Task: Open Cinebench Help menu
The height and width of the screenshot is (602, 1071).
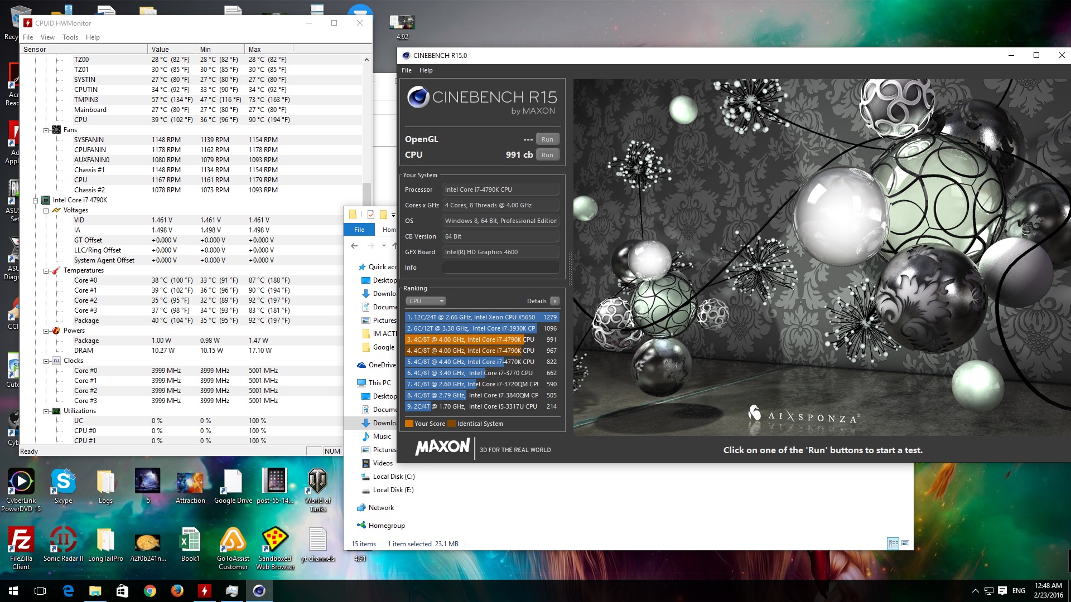Action: (x=426, y=70)
